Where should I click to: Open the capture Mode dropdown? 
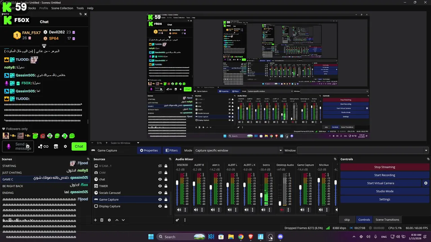(x=238, y=150)
